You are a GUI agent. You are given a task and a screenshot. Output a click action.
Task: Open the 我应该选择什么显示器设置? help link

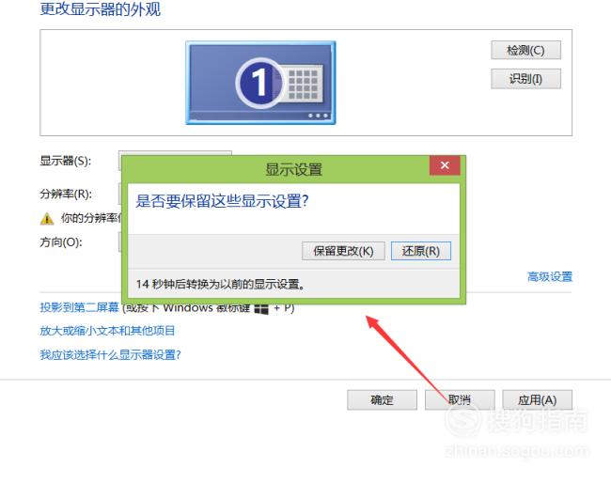110,354
